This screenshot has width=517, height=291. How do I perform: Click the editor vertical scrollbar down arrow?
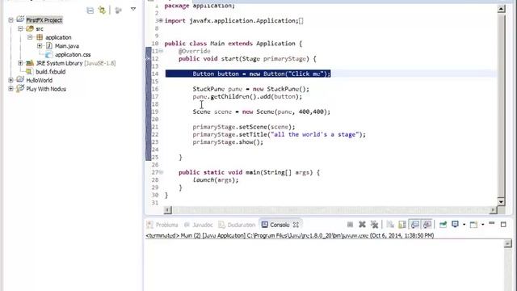click(501, 201)
